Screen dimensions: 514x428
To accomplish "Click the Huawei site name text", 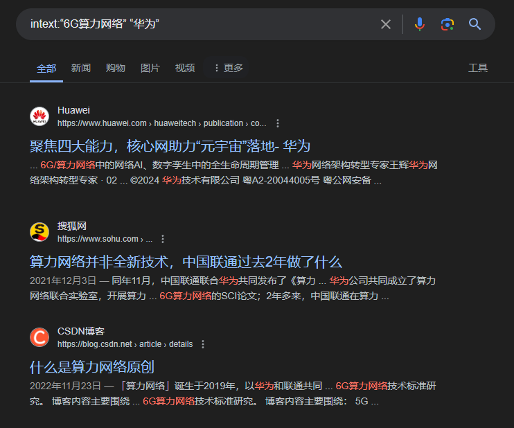I will 73,110.
